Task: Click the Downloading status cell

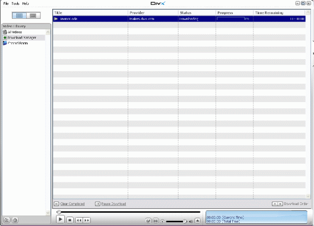Action: (189, 19)
